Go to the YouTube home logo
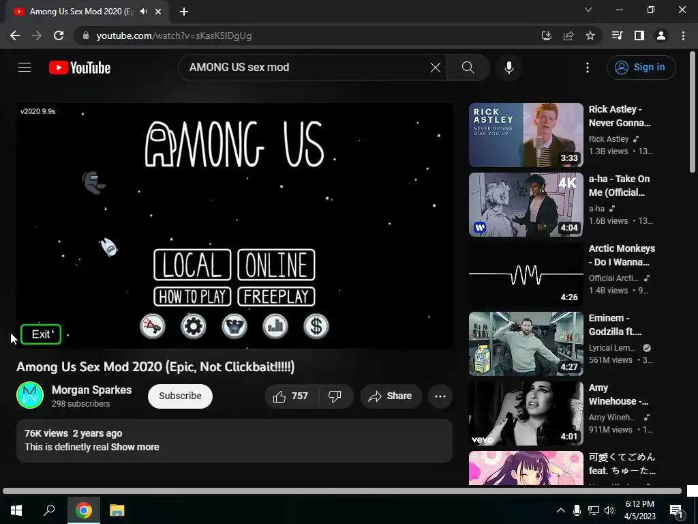 click(x=80, y=68)
